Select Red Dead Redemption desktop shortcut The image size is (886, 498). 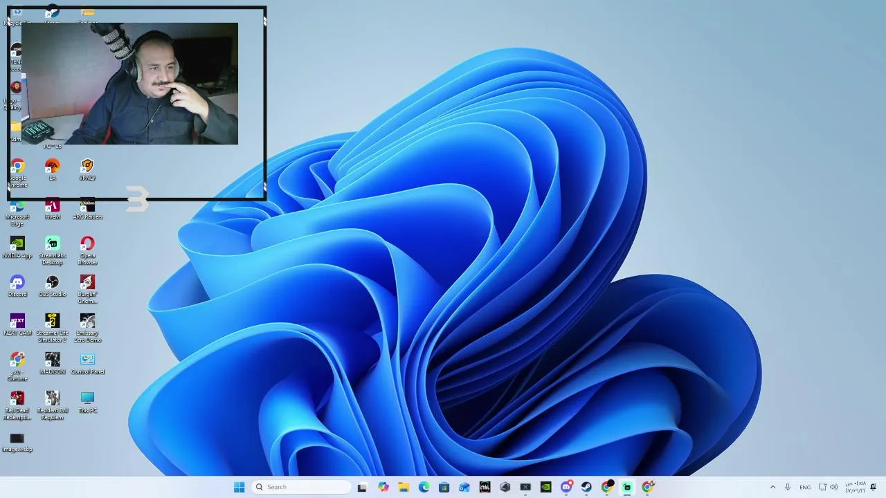pyautogui.click(x=17, y=405)
